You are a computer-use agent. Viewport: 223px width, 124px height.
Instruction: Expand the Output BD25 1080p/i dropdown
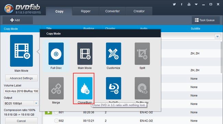36,103
